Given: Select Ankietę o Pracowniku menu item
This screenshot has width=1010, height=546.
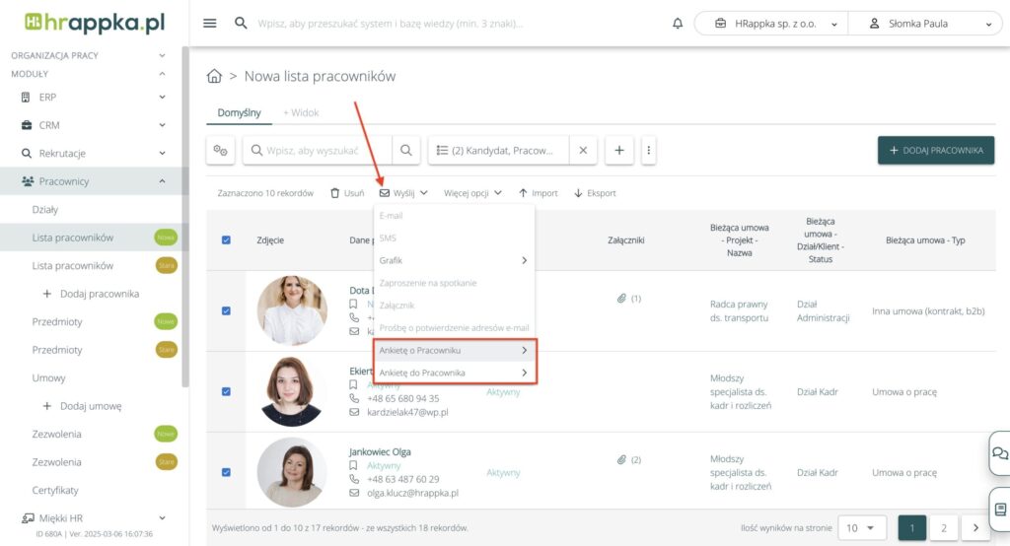Looking at the screenshot, I should (x=454, y=350).
